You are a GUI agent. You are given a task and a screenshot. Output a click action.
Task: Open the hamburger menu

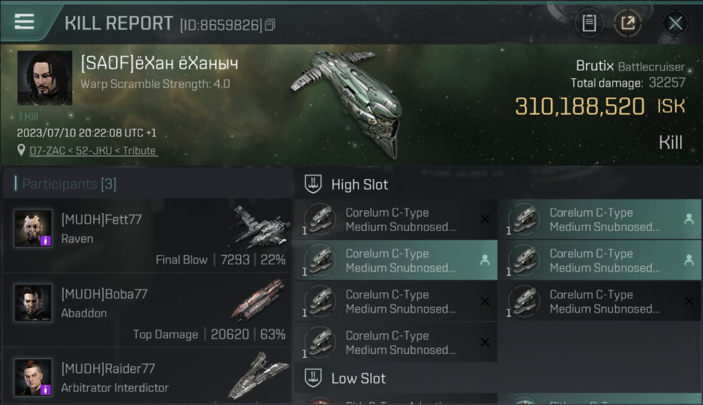tap(24, 22)
